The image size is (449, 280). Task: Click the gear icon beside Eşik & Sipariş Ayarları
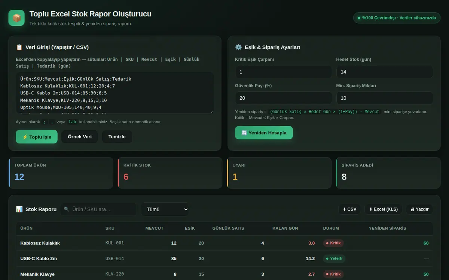tap(238, 47)
